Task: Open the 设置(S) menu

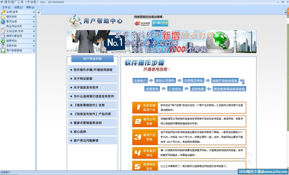Action: pyautogui.click(x=18, y=7)
